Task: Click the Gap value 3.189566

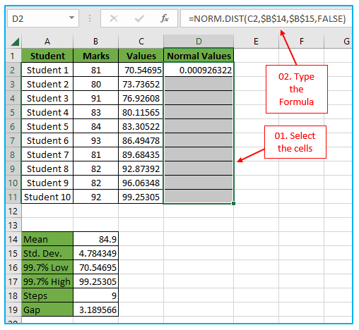Action: coord(95,310)
